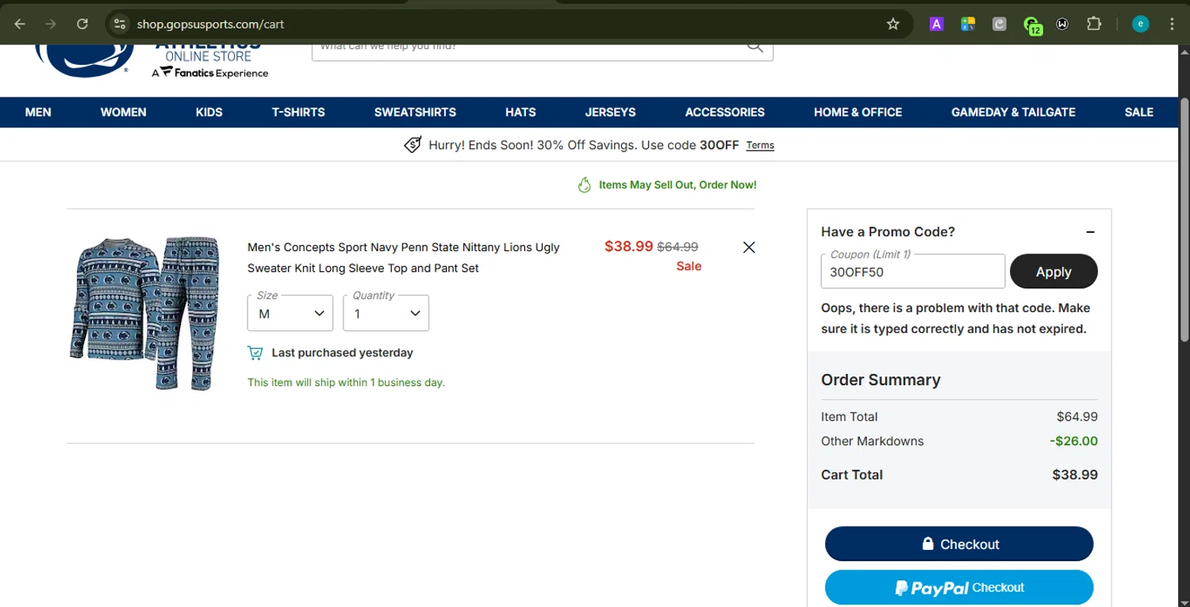Click the A Fanatics Experience text
1190x607 pixels.
point(210,73)
